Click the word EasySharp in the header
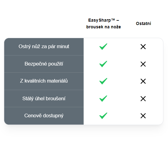This screenshot has width=168, height=156. pyautogui.click(x=100, y=20)
